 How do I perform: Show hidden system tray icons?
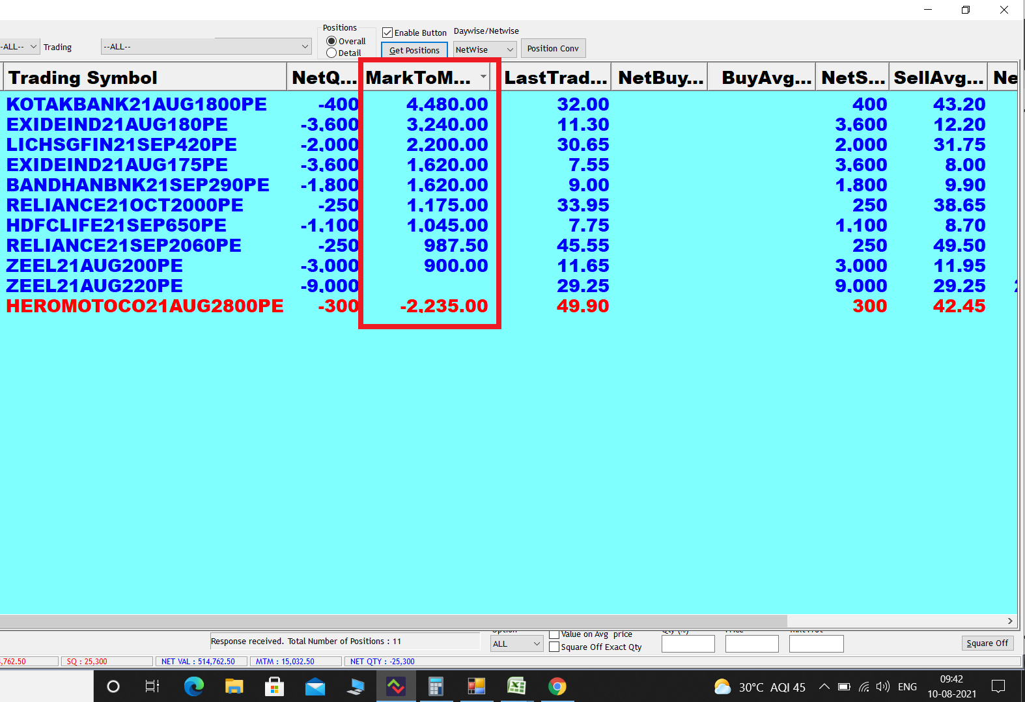pyautogui.click(x=824, y=686)
